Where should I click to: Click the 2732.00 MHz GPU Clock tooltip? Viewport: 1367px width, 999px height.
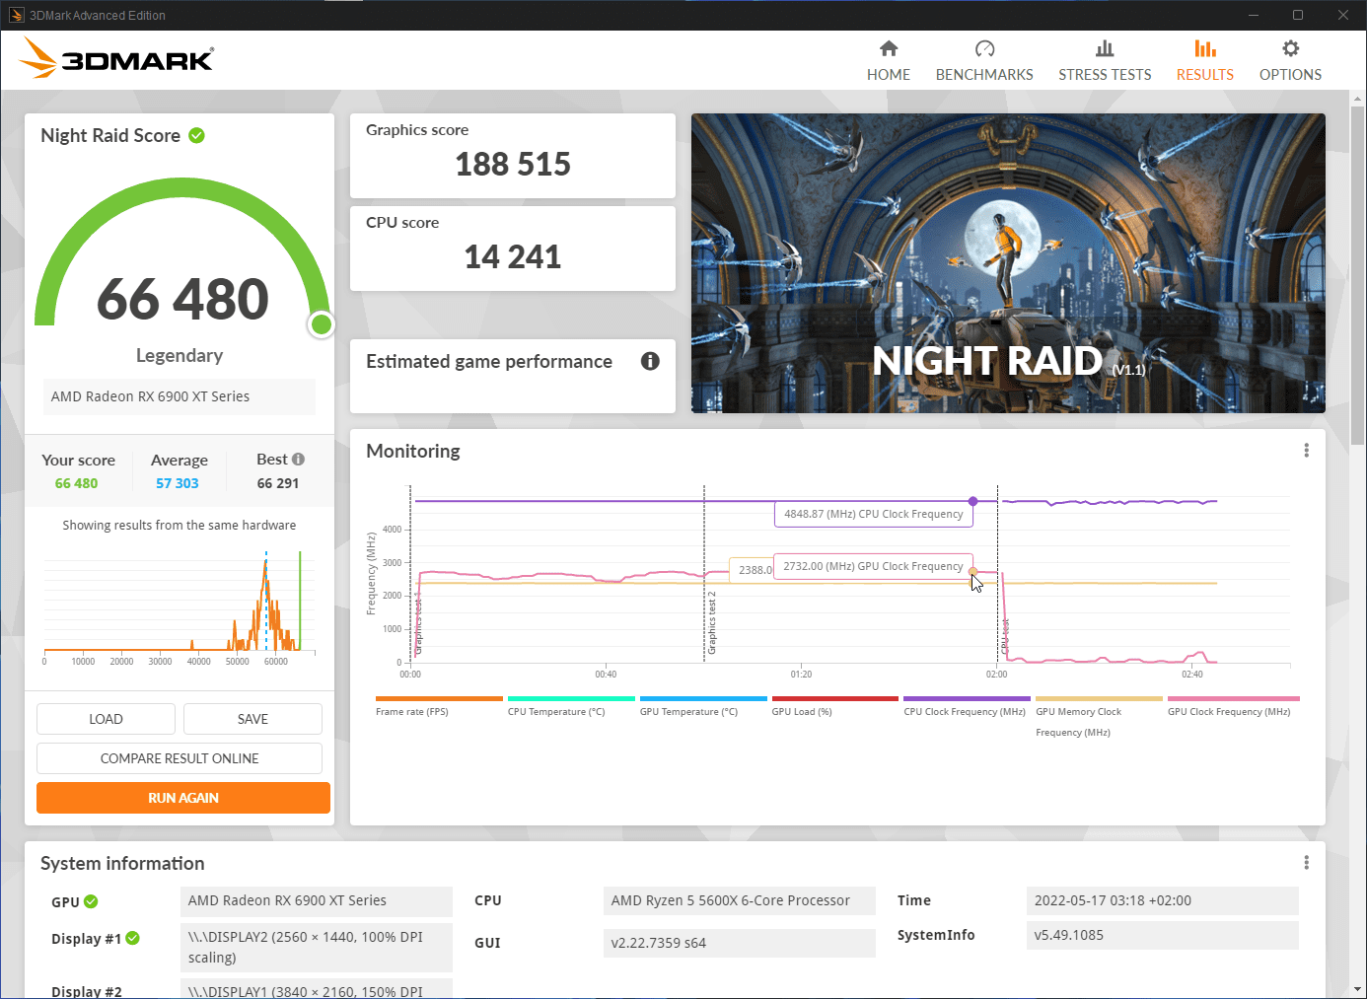click(x=873, y=566)
